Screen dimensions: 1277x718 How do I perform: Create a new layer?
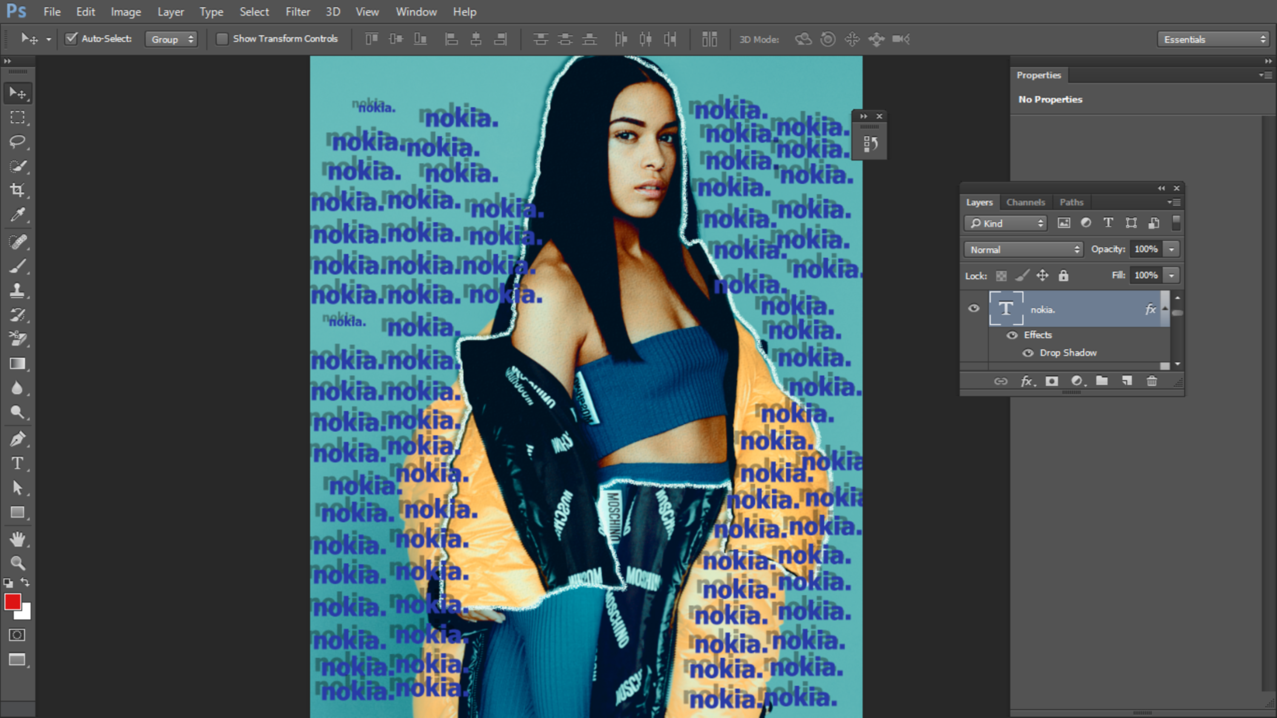coord(1127,380)
